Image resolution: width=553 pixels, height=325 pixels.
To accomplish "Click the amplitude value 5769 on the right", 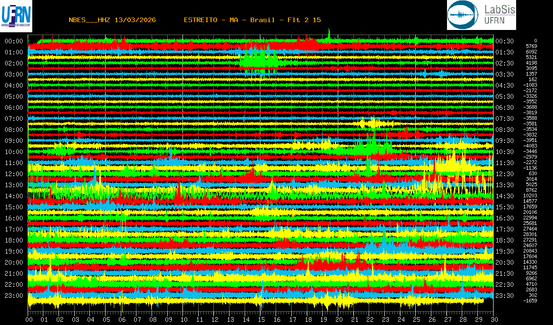I will 532,46.
